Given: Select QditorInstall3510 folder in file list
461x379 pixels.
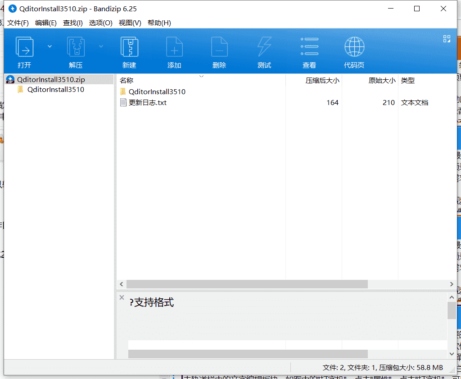Looking at the screenshot, I should (x=157, y=91).
